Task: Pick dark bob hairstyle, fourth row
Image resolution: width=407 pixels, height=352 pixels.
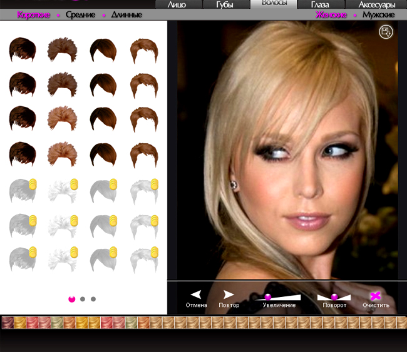Action: coord(103,154)
